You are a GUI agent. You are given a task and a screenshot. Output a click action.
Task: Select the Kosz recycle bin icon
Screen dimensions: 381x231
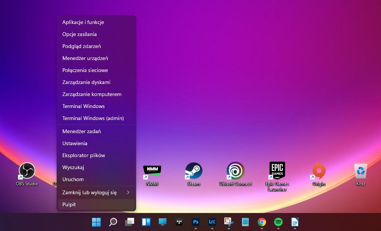tap(361, 174)
